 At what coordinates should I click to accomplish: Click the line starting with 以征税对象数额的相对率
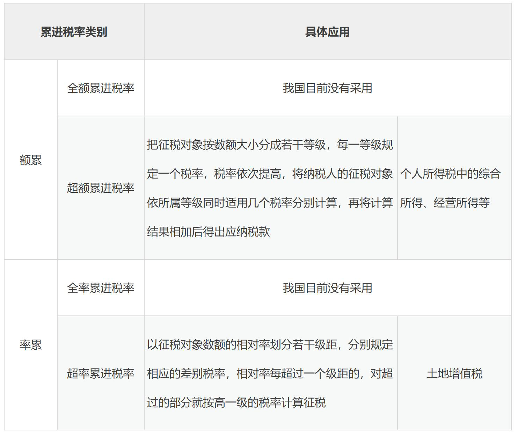click(270, 345)
